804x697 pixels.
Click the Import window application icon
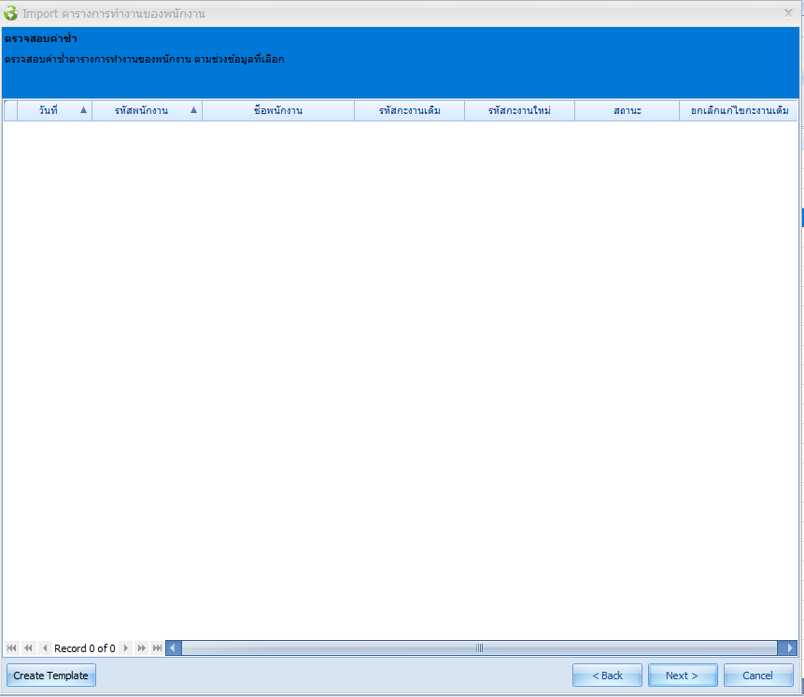(x=11, y=13)
